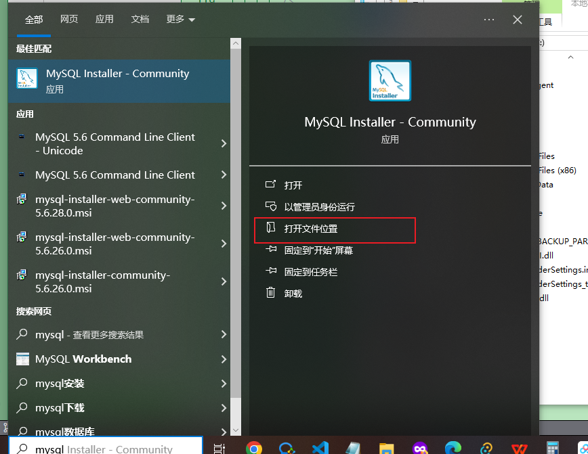The width and height of the screenshot is (588, 454).
Task: Expand arrow for mysql-installer-web-community-5.6.28.0.msi
Action: tap(224, 206)
